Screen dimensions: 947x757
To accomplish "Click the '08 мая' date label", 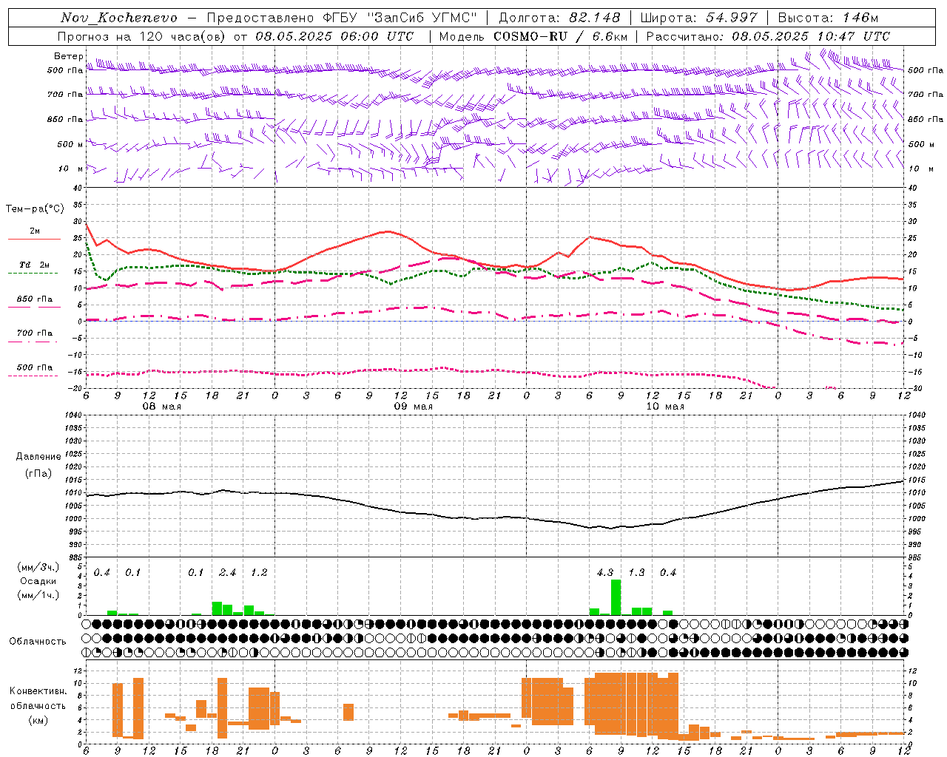I will [x=161, y=407].
